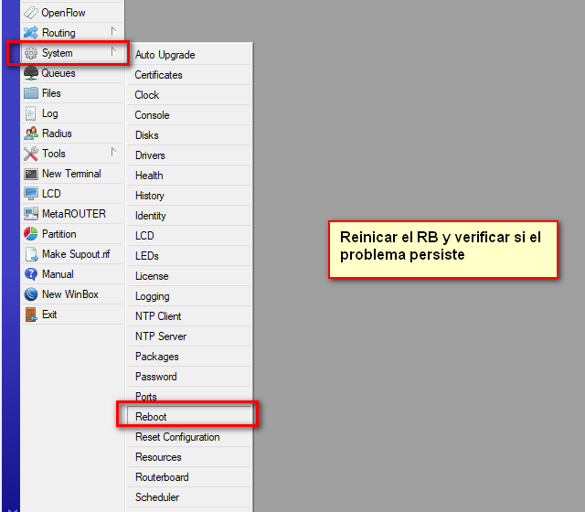
Task: Click the Exit door icon
Action: point(31,315)
